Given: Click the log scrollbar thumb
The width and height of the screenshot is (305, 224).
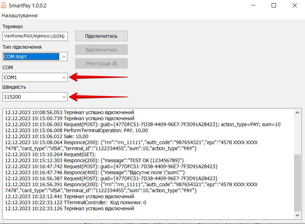Looking at the screenshot, I should pos(298,182).
